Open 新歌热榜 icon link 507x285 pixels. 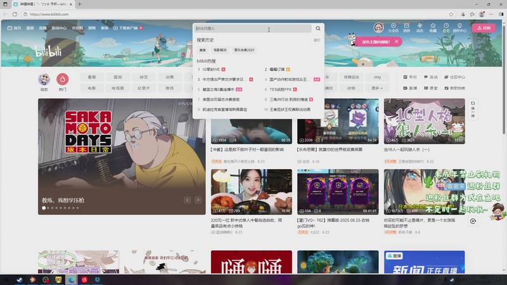click(x=454, y=88)
